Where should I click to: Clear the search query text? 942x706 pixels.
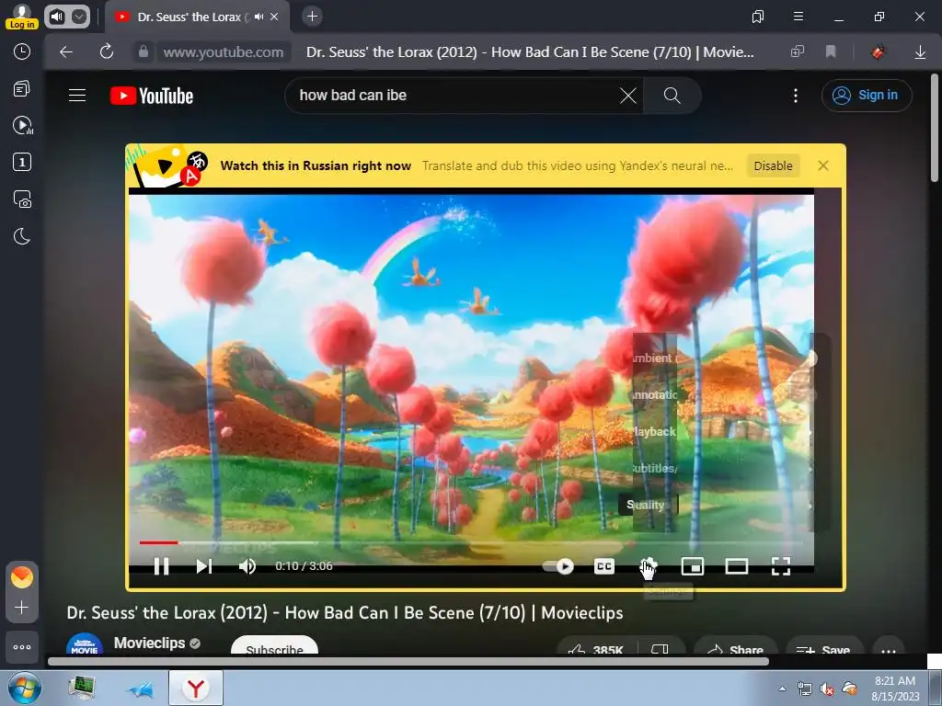627,96
